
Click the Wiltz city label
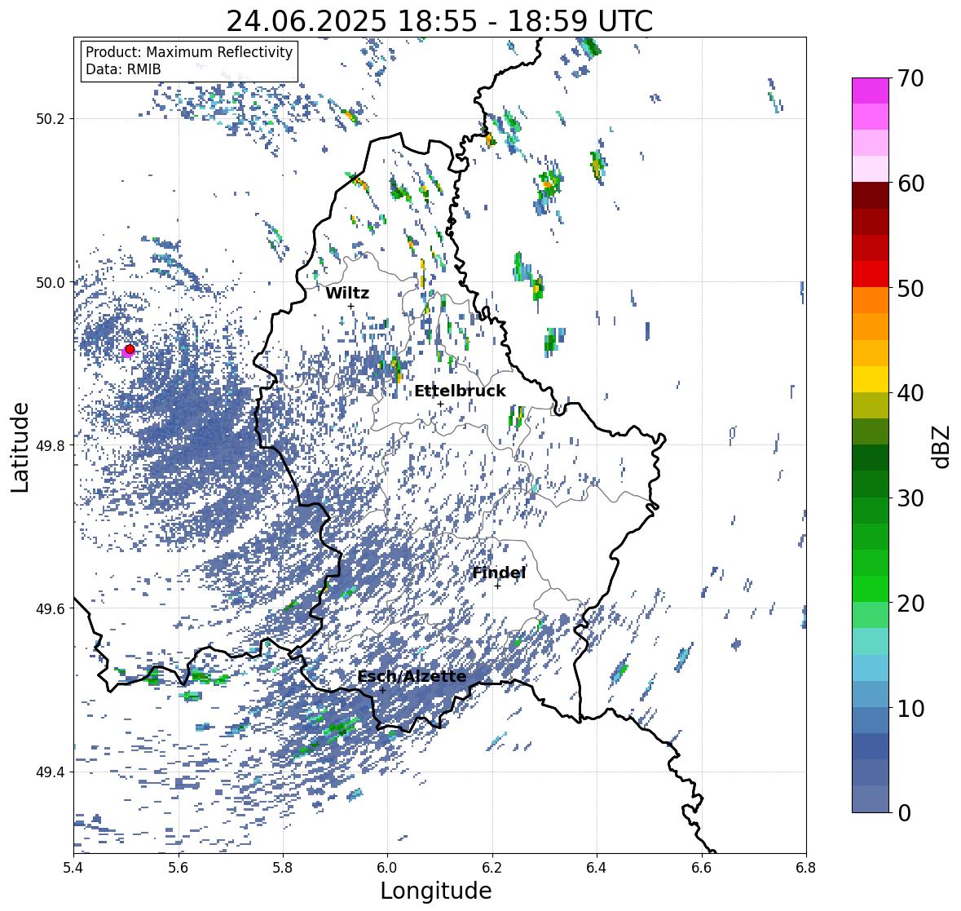(347, 293)
